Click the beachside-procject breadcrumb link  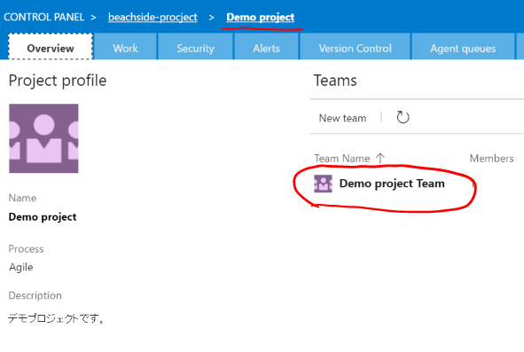pos(153,17)
